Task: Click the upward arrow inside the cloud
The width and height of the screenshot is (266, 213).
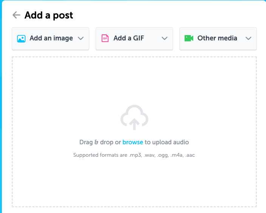Action: point(135,124)
